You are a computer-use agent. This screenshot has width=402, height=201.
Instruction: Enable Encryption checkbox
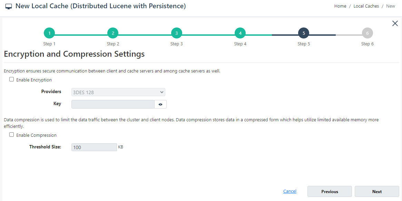11,79
